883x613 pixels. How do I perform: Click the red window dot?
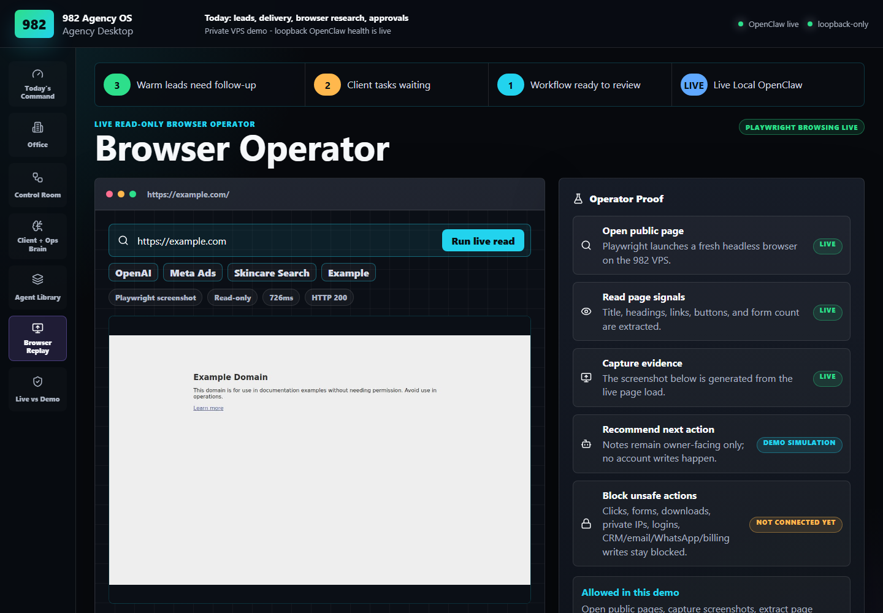click(109, 194)
